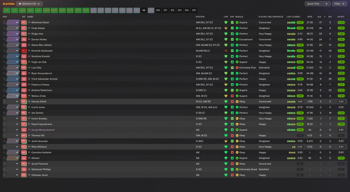Toggle the pick checkbox for Alisson
The image size is (350, 192).
pos(4,158)
